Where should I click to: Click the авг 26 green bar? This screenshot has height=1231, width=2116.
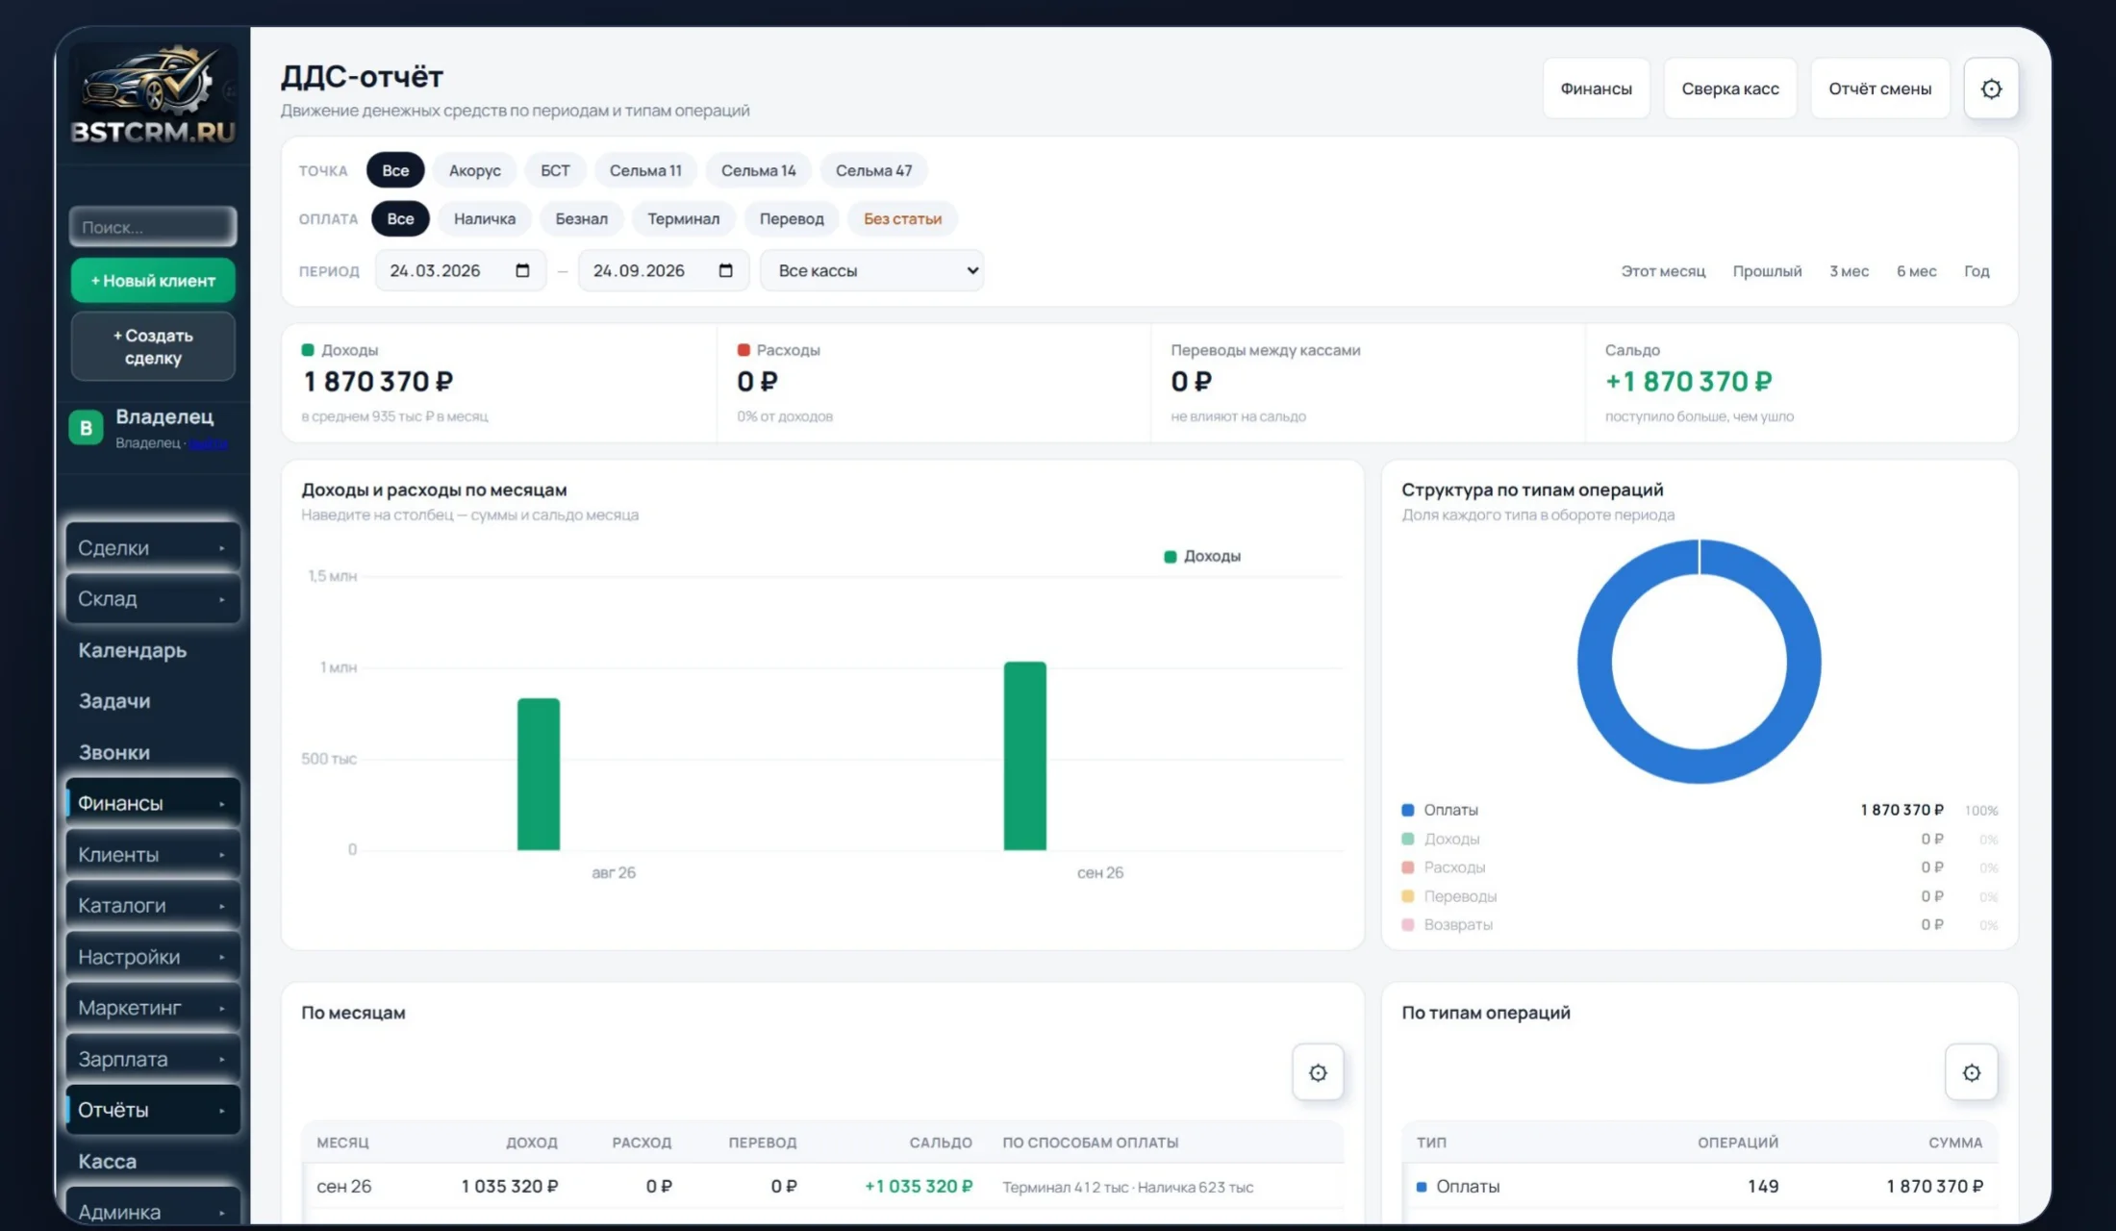tap(539, 774)
